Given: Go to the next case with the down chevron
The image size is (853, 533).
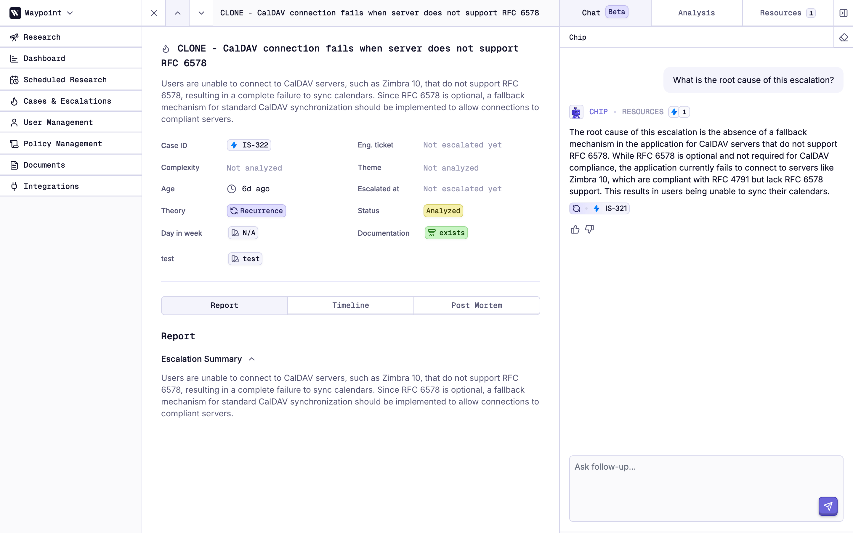Looking at the screenshot, I should click(201, 13).
